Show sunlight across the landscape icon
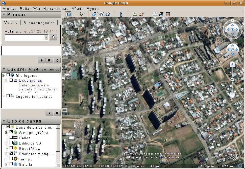 [135, 14]
